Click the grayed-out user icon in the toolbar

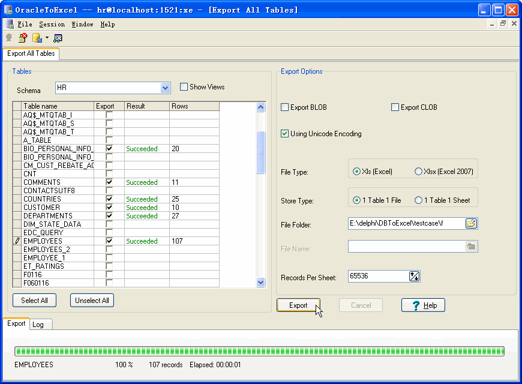pos(9,38)
